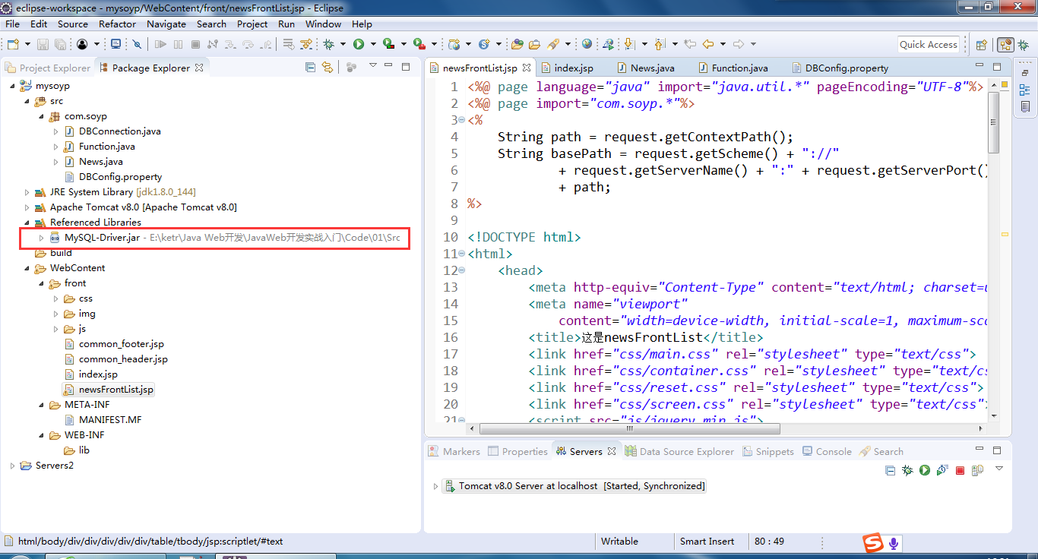1038x559 pixels.
Task: Click the Sogou input method icon in the status bar
Action: (x=873, y=543)
